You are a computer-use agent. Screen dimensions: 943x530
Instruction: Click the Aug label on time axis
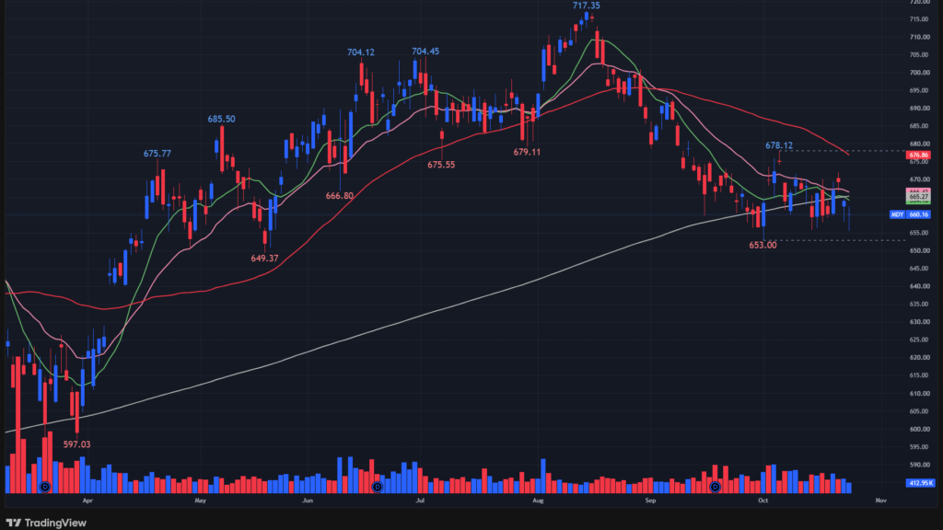click(538, 501)
